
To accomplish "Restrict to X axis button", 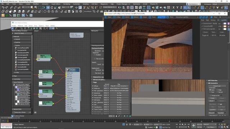I will (174, 7).
